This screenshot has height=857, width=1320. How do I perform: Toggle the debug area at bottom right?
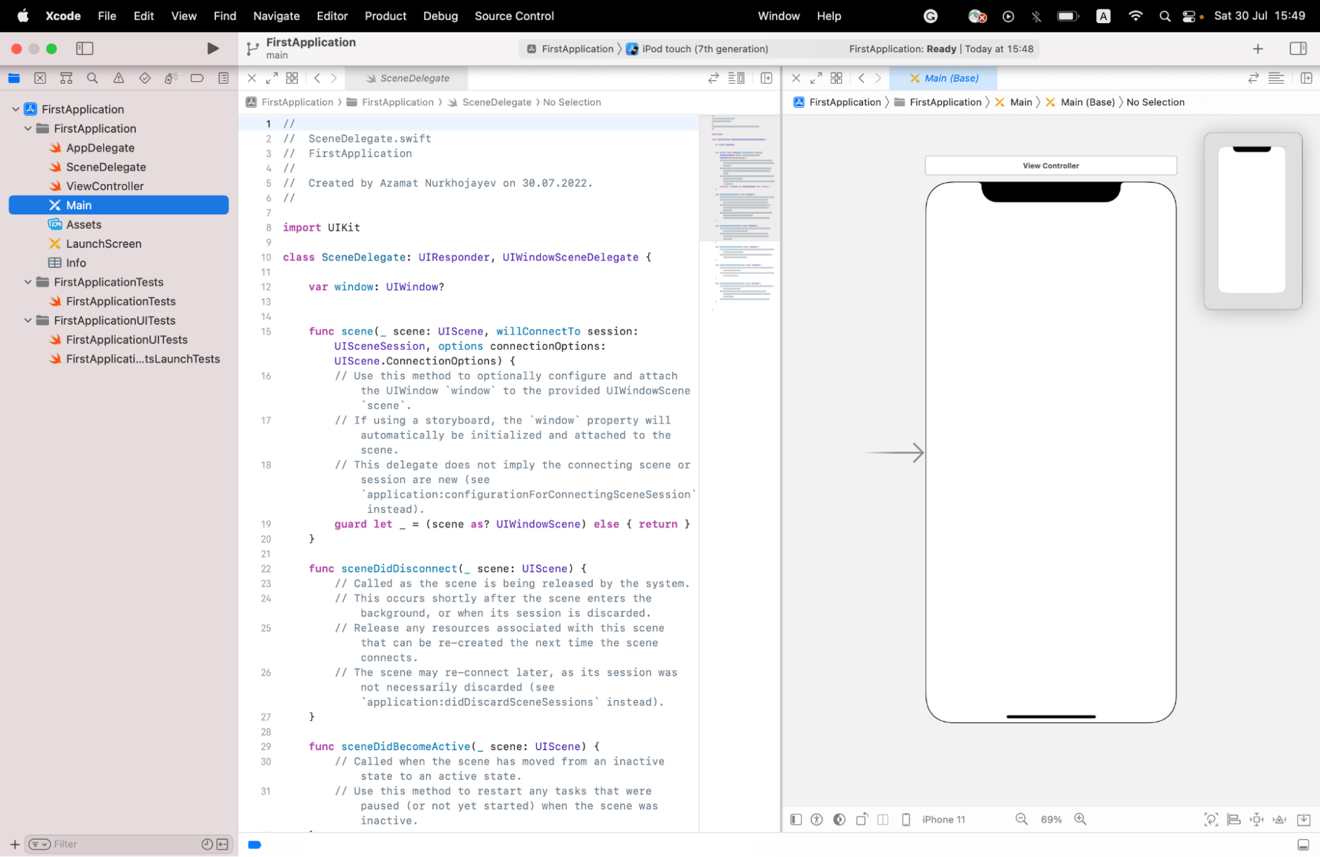tap(1303, 844)
